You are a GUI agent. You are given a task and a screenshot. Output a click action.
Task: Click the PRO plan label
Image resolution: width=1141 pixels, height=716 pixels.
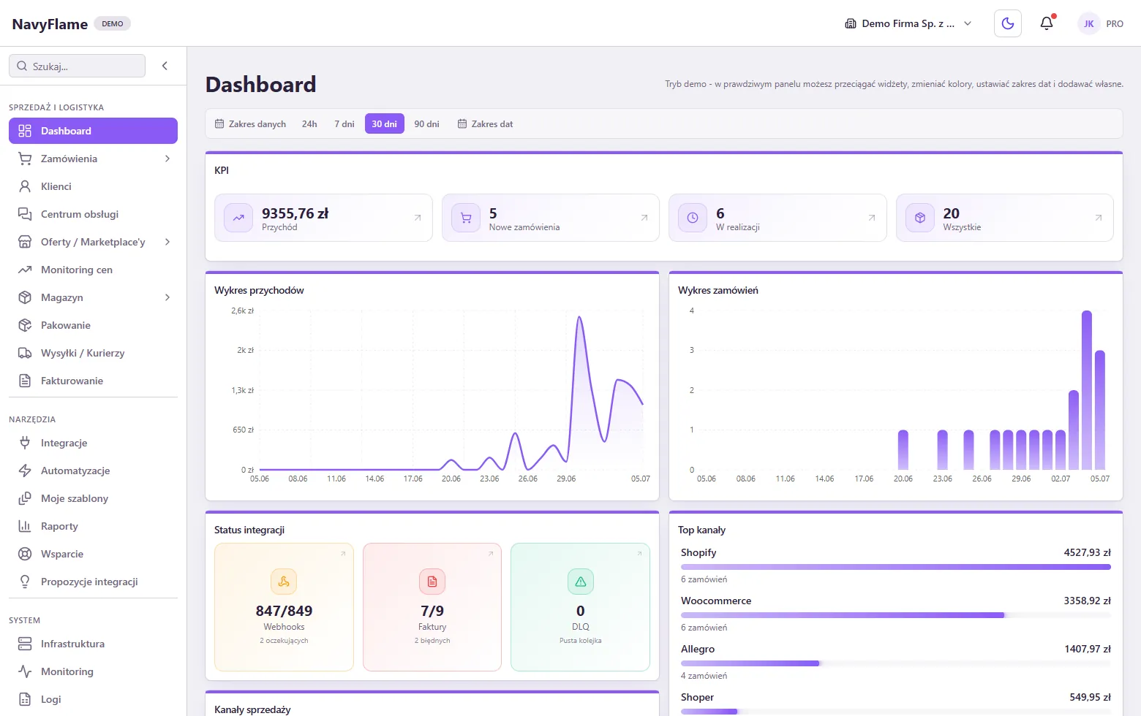pos(1115,24)
